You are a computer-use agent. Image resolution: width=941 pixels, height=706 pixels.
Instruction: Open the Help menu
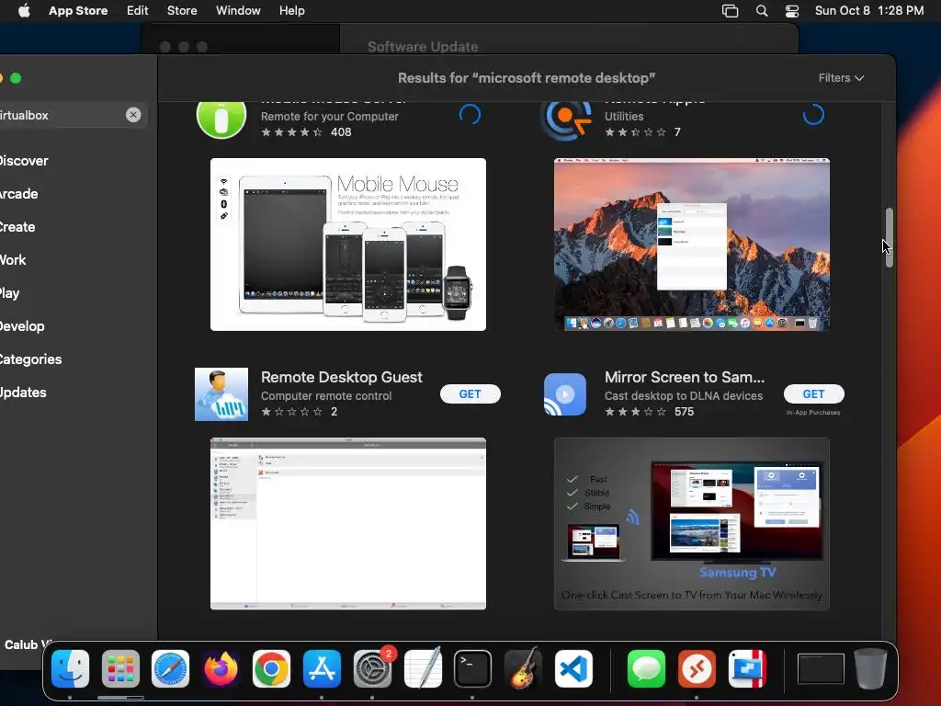[x=291, y=11]
